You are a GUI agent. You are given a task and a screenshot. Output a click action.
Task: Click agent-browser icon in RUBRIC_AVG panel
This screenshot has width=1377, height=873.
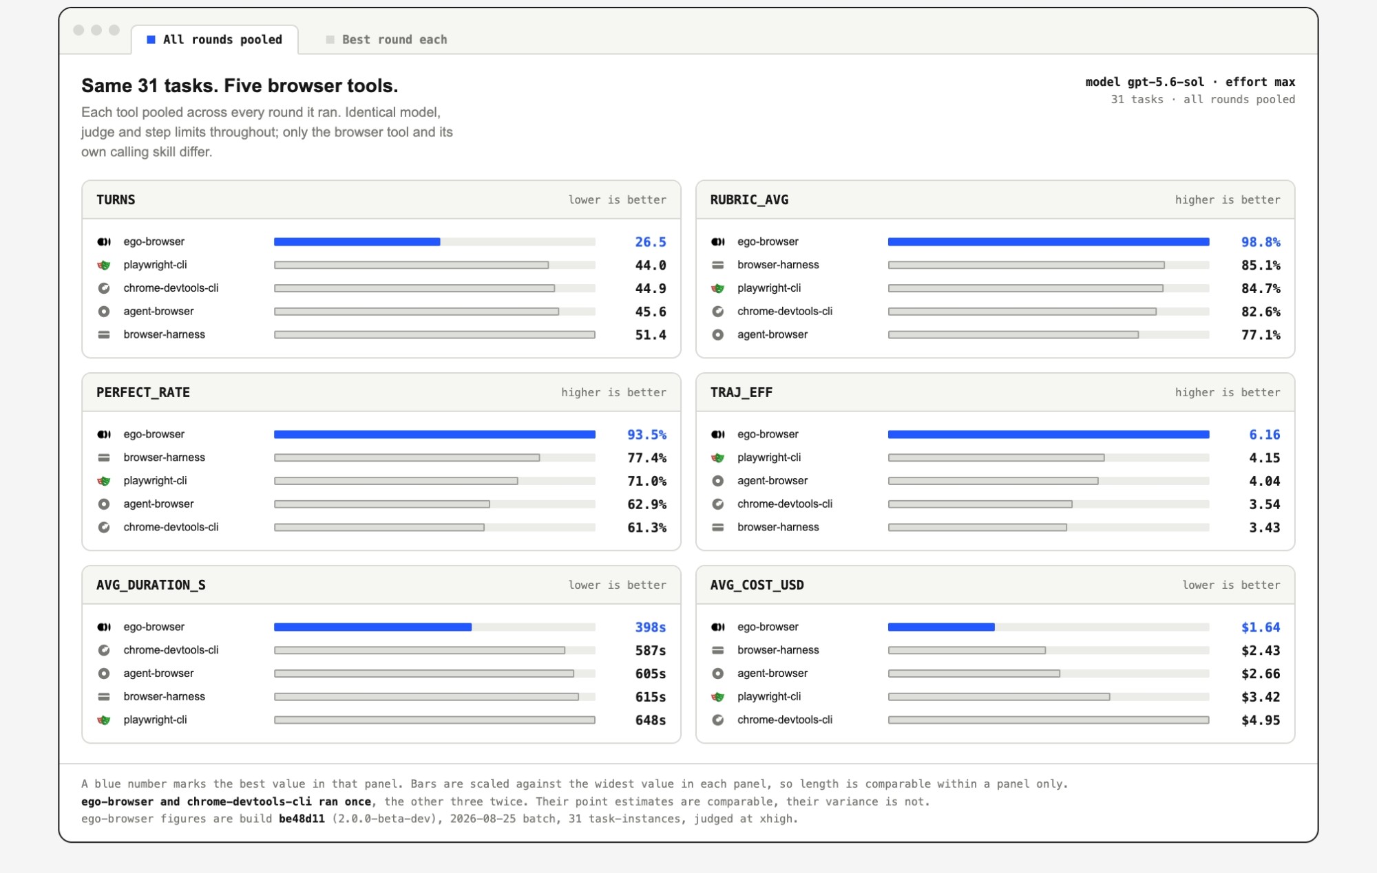point(718,335)
